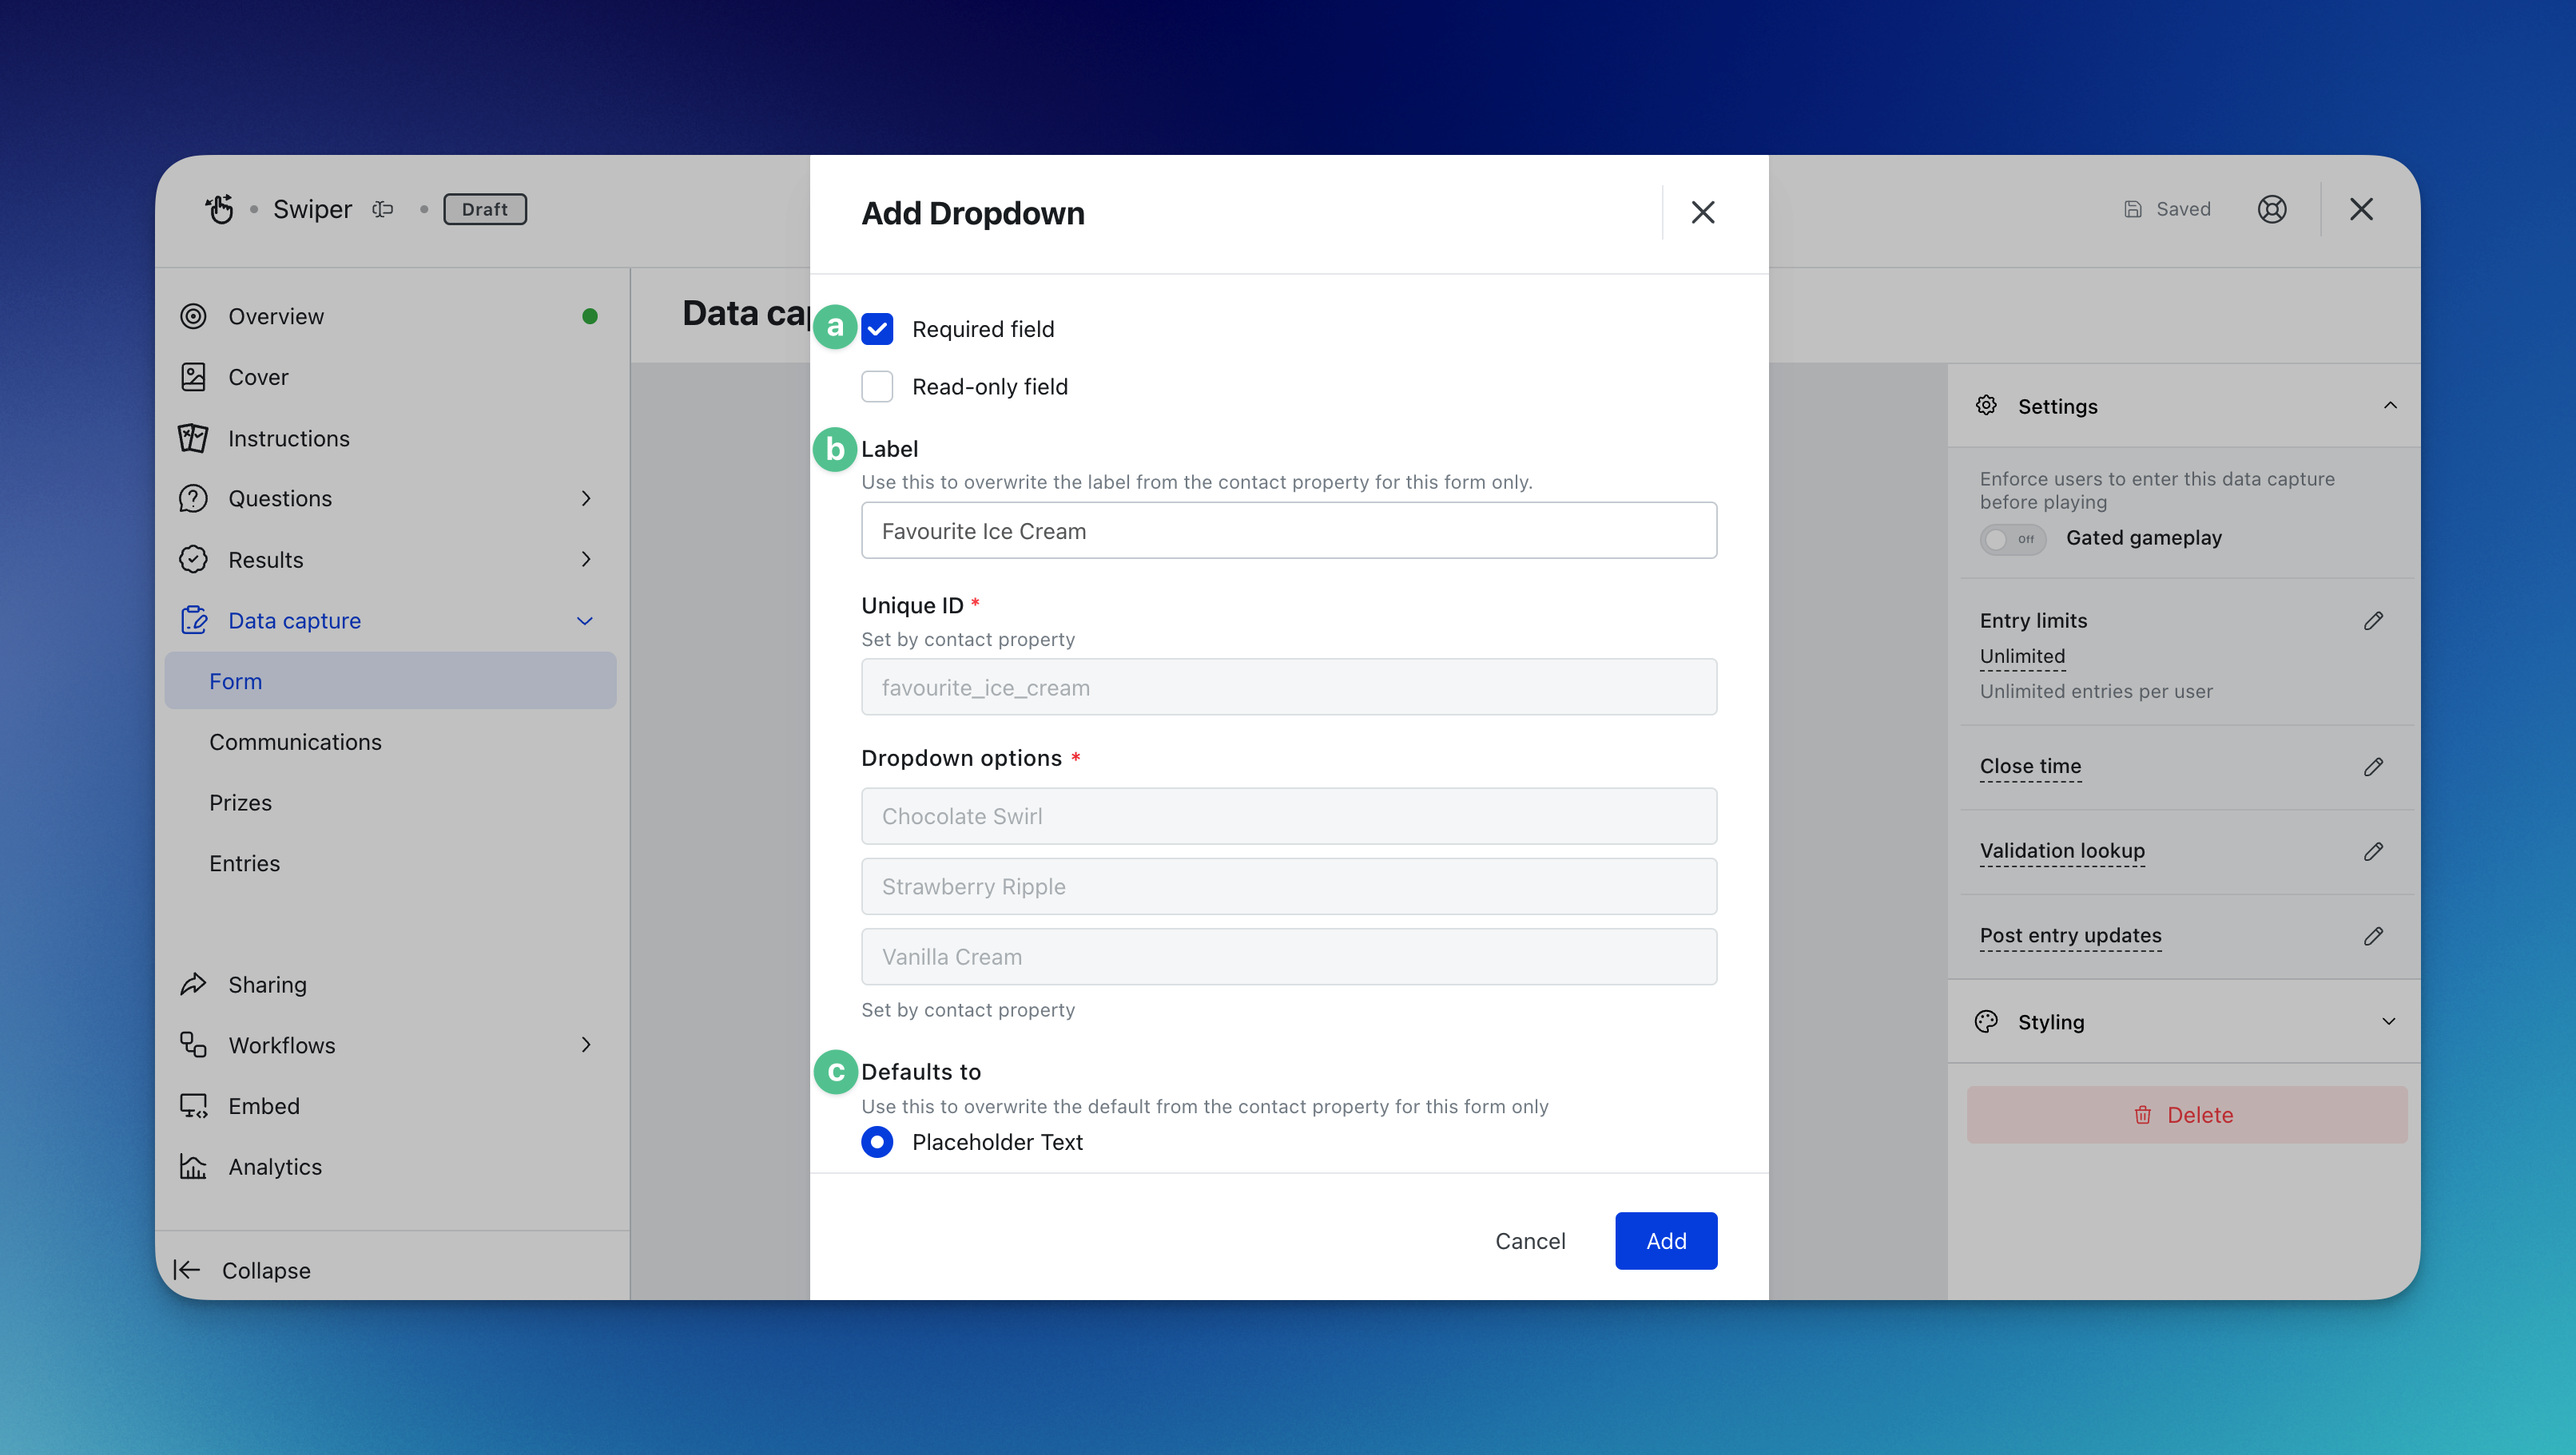
Task: Expand the Questions submenu chevron
Action: (x=586, y=498)
